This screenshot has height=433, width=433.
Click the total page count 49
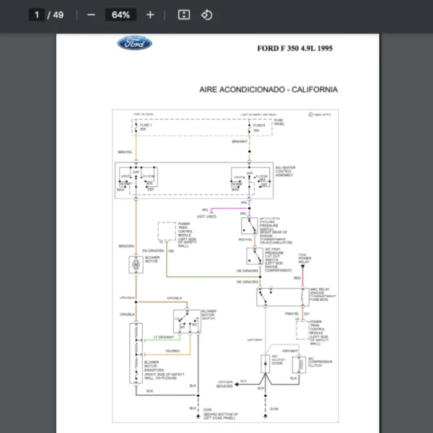(x=58, y=14)
